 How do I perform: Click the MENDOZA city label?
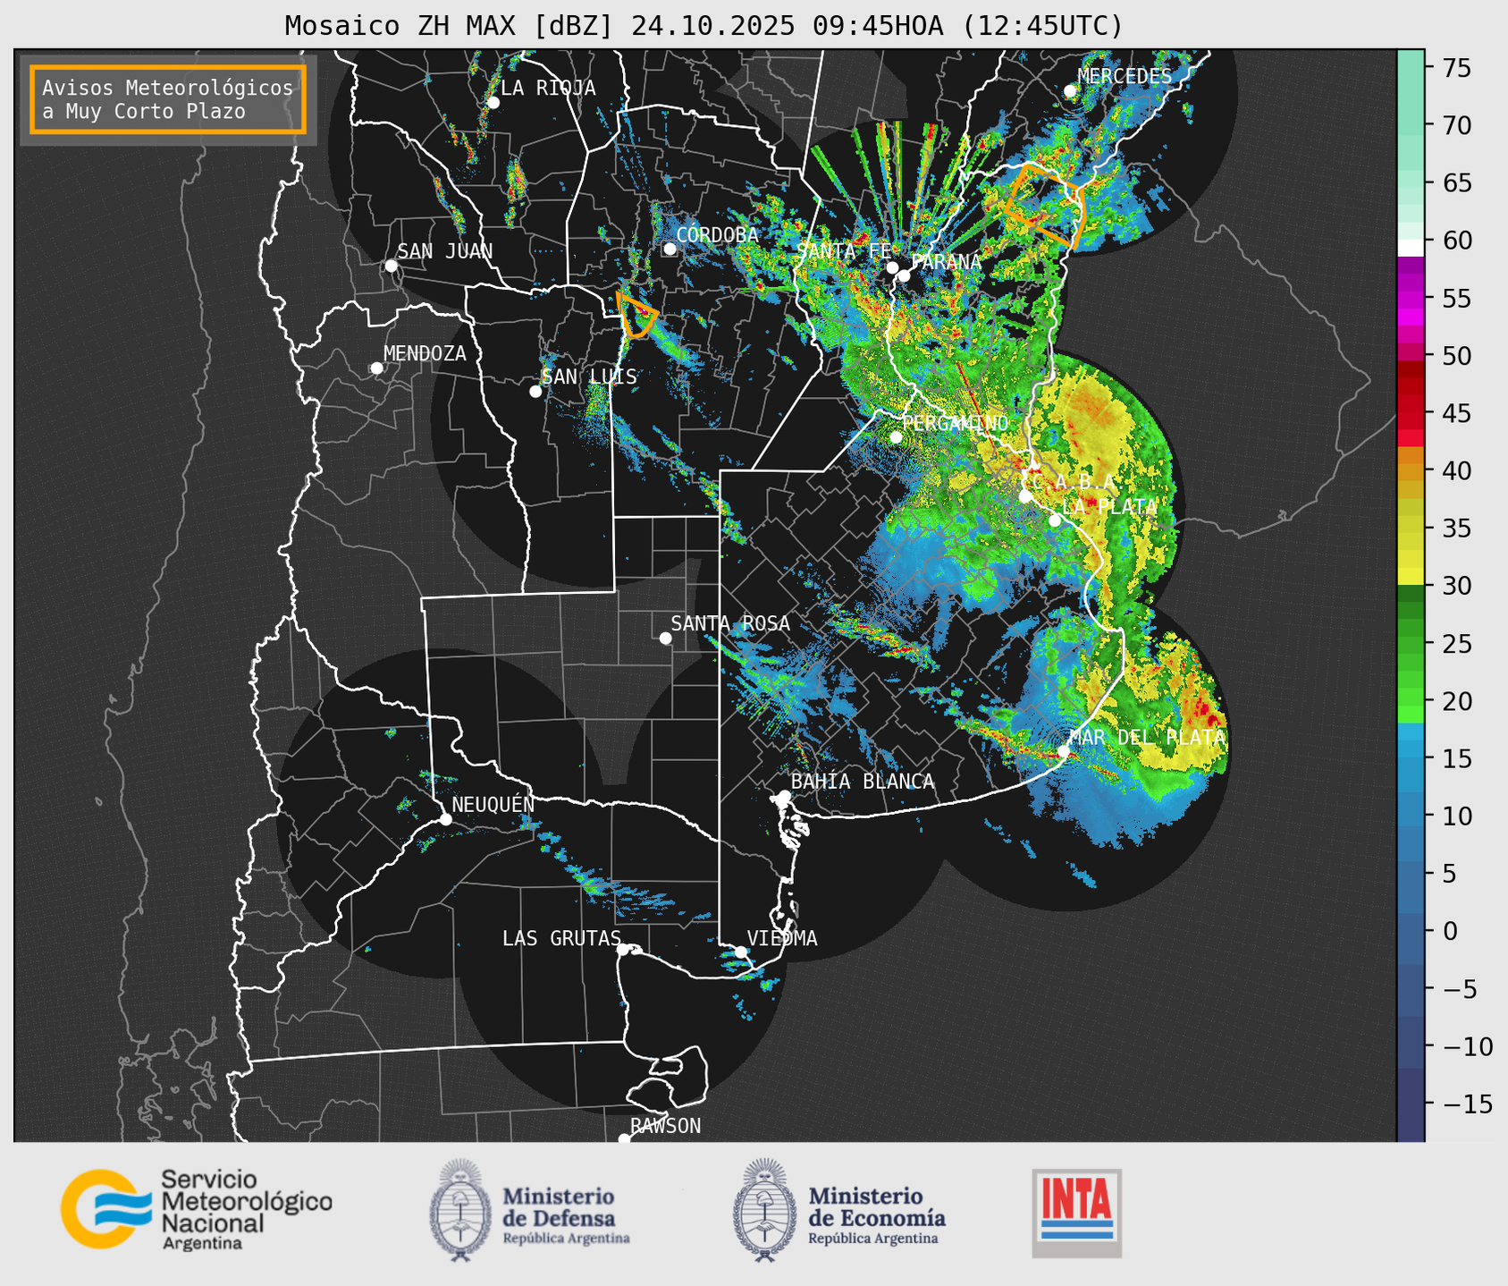(x=425, y=353)
